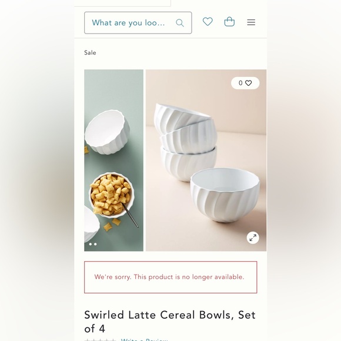This screenshot has height=341, width=341.
Task: Go to the Sale breadcrumb link
Action: (x=90, y=53)
